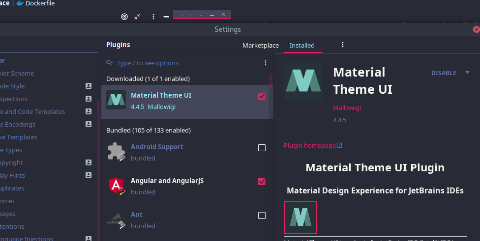This screenshot has height=241, width=480.
Task: Click the Dockerfile breadcrumb
Action: pos(40,3)
